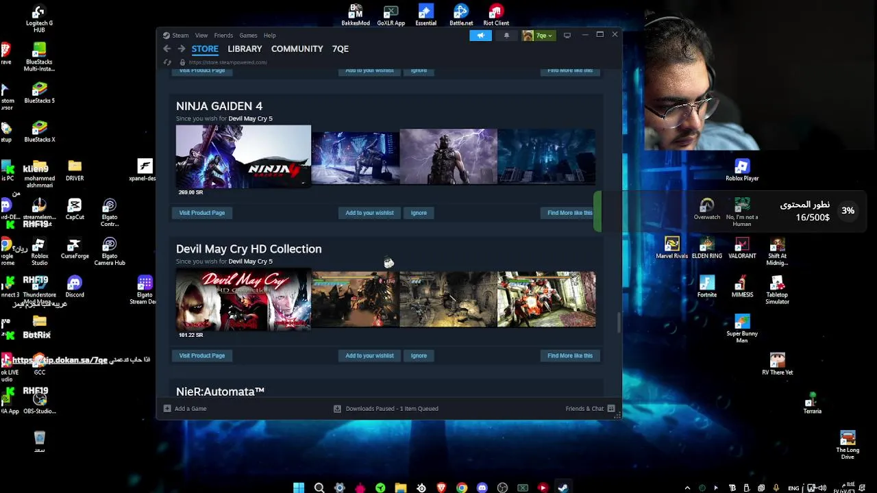
Task: Find More like NINJA GAIDEN 4
Action: 570,213
